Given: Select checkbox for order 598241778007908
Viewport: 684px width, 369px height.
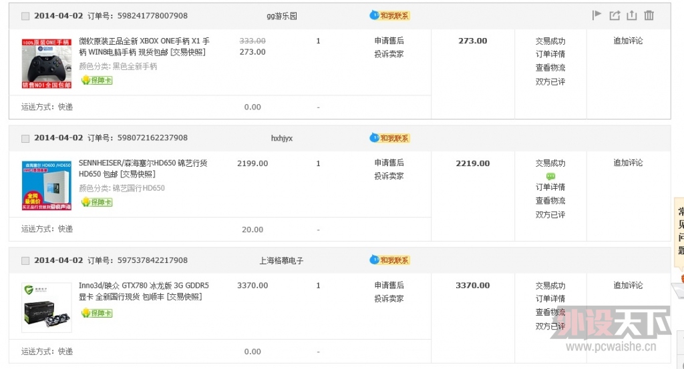Looking at the screenshot, I should (x=25, y=16).
